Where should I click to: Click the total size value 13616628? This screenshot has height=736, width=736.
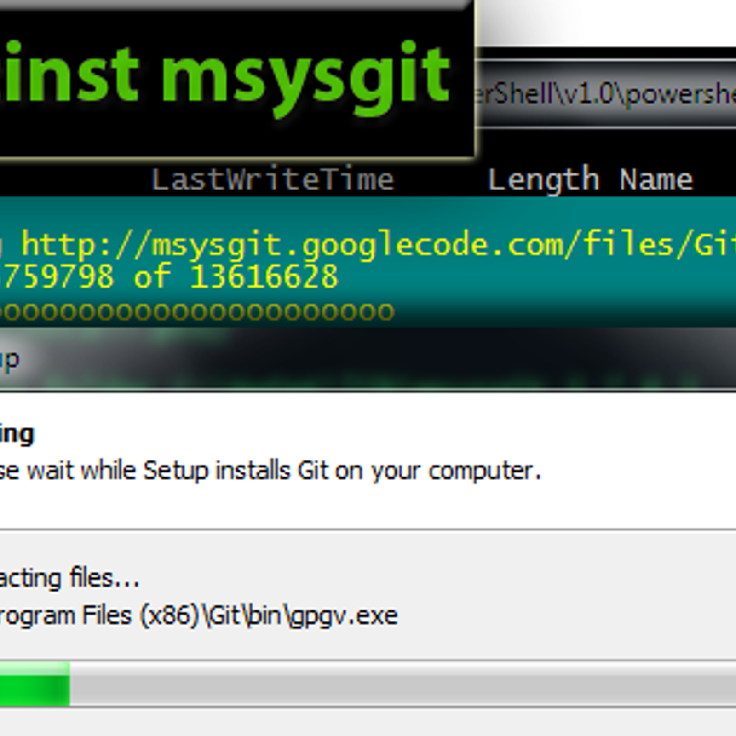[x=264, y=276]
